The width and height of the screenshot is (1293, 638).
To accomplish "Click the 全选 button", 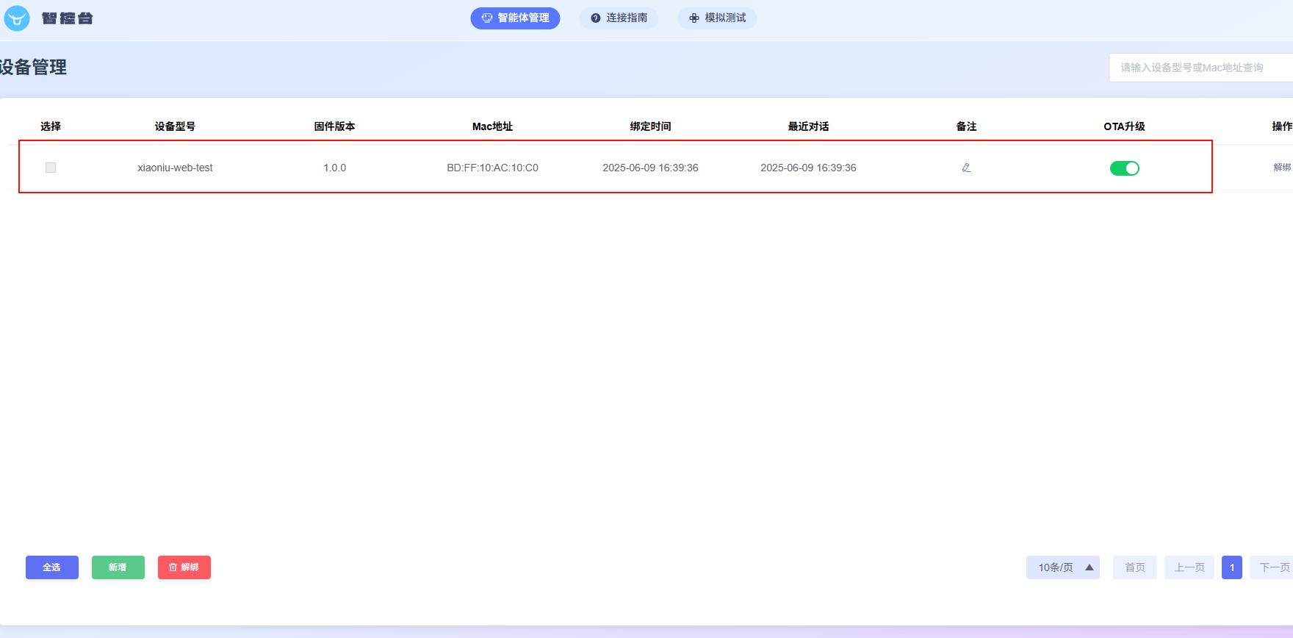I will click(x=52, y=567).
